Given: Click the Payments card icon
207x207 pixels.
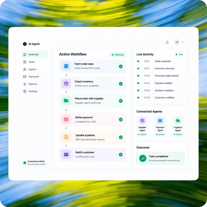Looking at the screenshot, I should (25, 77).
